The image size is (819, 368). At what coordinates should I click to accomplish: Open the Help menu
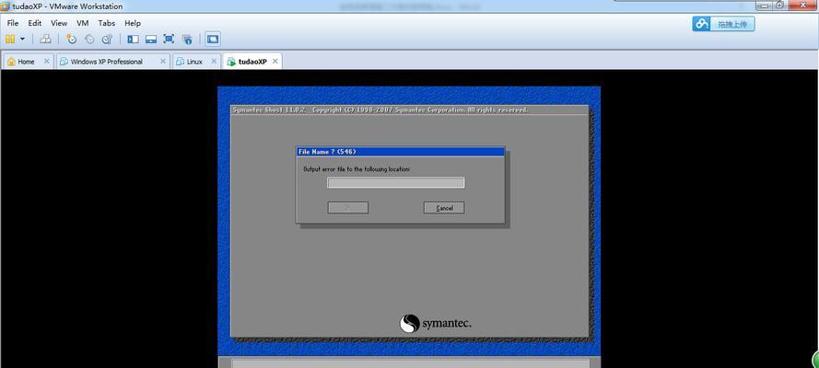133,23
